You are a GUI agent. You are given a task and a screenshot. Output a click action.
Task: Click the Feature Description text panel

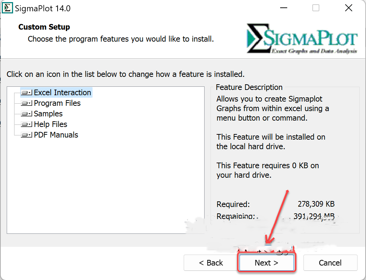pyautogui.click(x=272, y=137)
